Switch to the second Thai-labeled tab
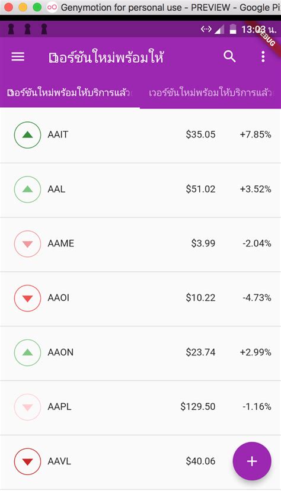Viewport: 281px width, 491px height. point(210,92)
